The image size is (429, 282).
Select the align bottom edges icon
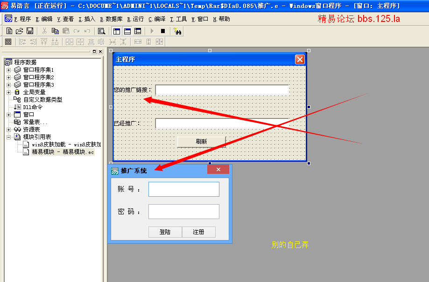55,42
